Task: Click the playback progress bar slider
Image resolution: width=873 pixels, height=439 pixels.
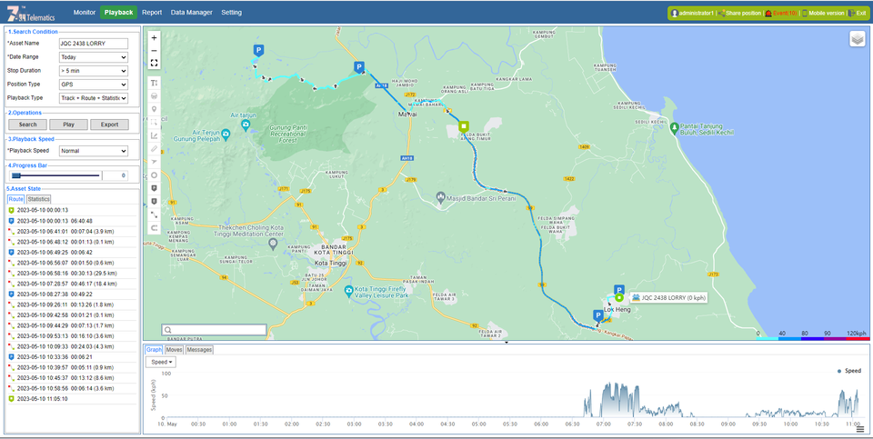Action: click(x=16, y=175)
